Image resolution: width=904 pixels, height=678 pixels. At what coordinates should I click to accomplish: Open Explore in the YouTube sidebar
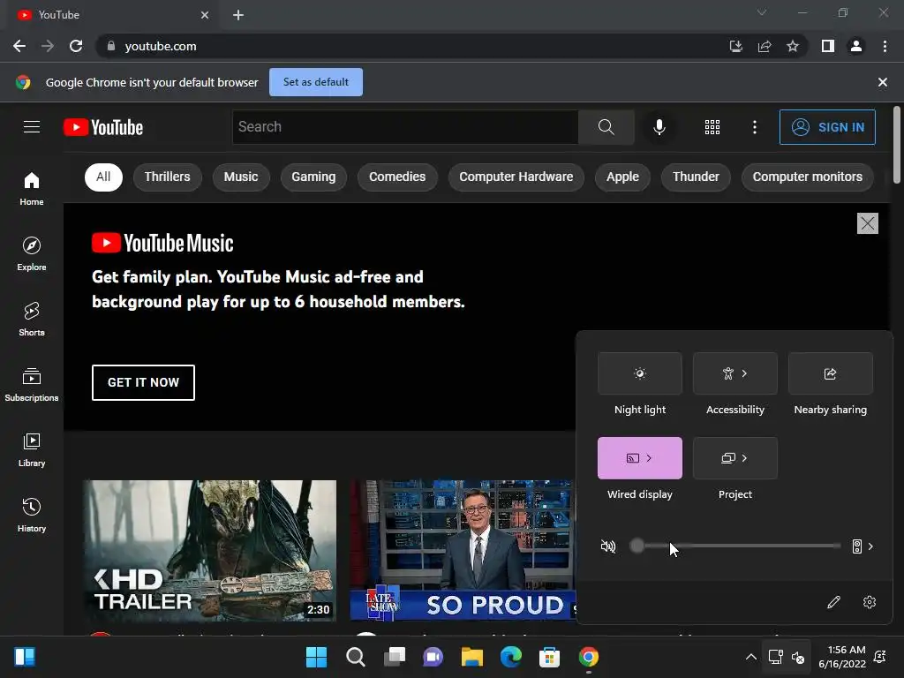click(x=32, y=253)
